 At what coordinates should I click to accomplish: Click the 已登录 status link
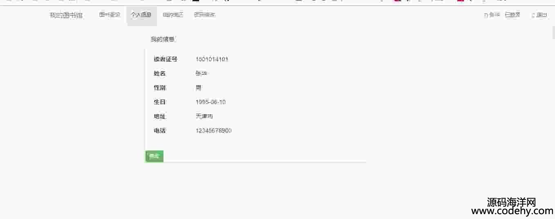click(513, 15)
